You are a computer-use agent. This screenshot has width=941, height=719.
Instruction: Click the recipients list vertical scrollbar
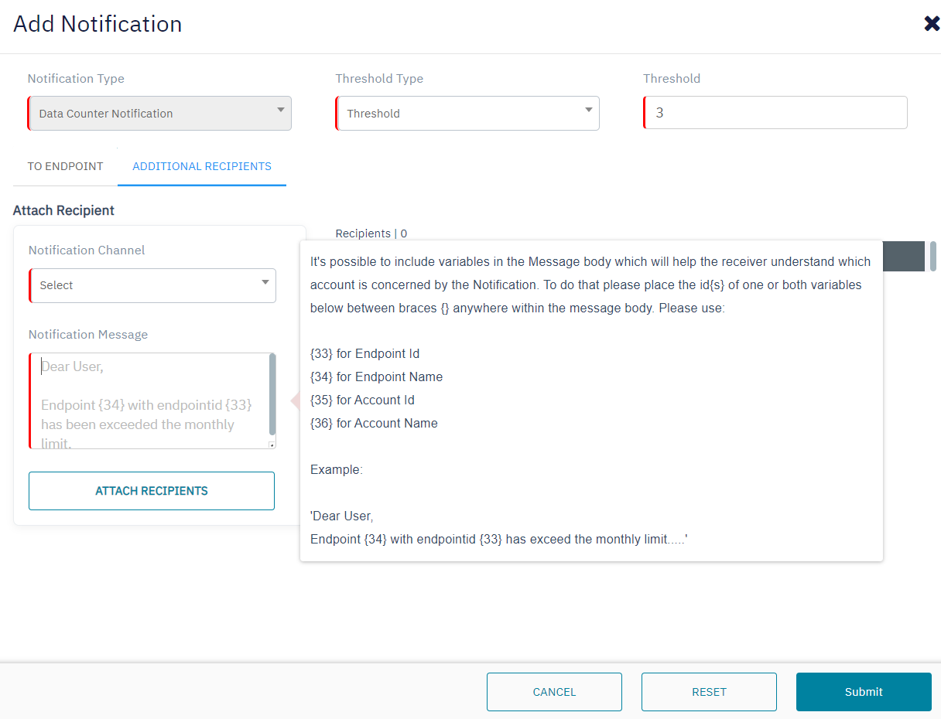[933, 256]
